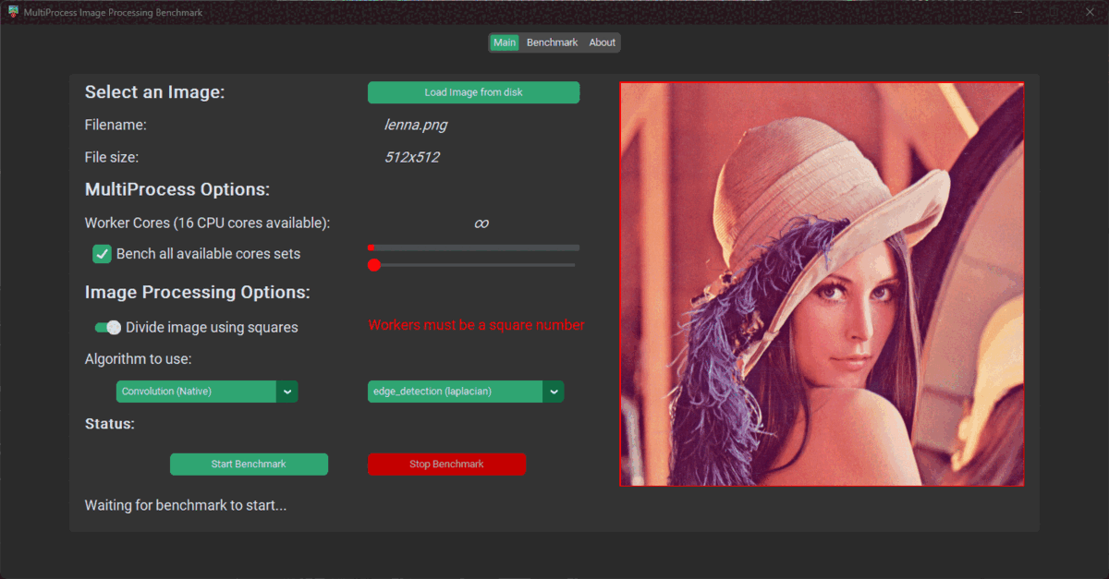This screenshot has height=579, width=1109.
Task: Click the Start Benchmark button
Action: tap(249, 464)
